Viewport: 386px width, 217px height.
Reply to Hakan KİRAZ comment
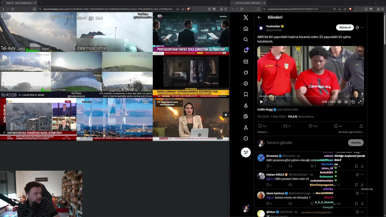click(x=268, y=185)
